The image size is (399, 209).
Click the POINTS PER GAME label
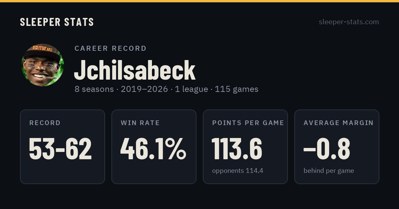tap(248, 123)
